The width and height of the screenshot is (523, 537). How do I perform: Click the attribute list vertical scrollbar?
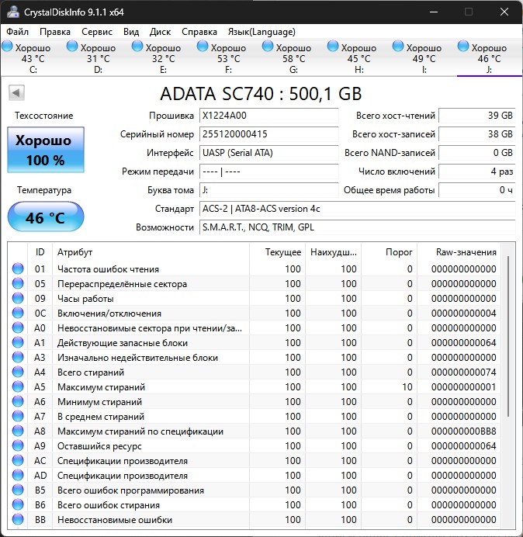(508, 335)
